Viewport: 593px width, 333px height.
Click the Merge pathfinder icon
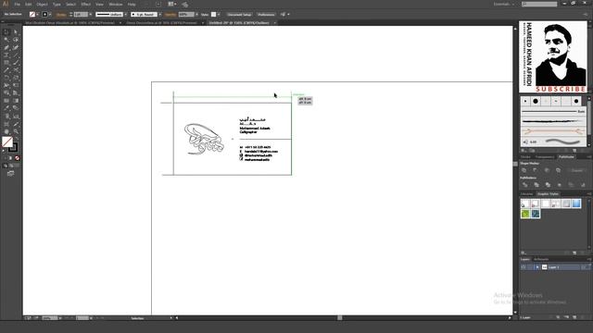548,185
